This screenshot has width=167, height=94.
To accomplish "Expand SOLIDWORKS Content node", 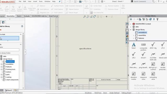I will (131, 24).
